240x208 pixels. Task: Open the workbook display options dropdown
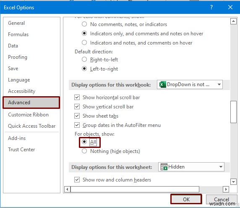[x=190, y=84]
